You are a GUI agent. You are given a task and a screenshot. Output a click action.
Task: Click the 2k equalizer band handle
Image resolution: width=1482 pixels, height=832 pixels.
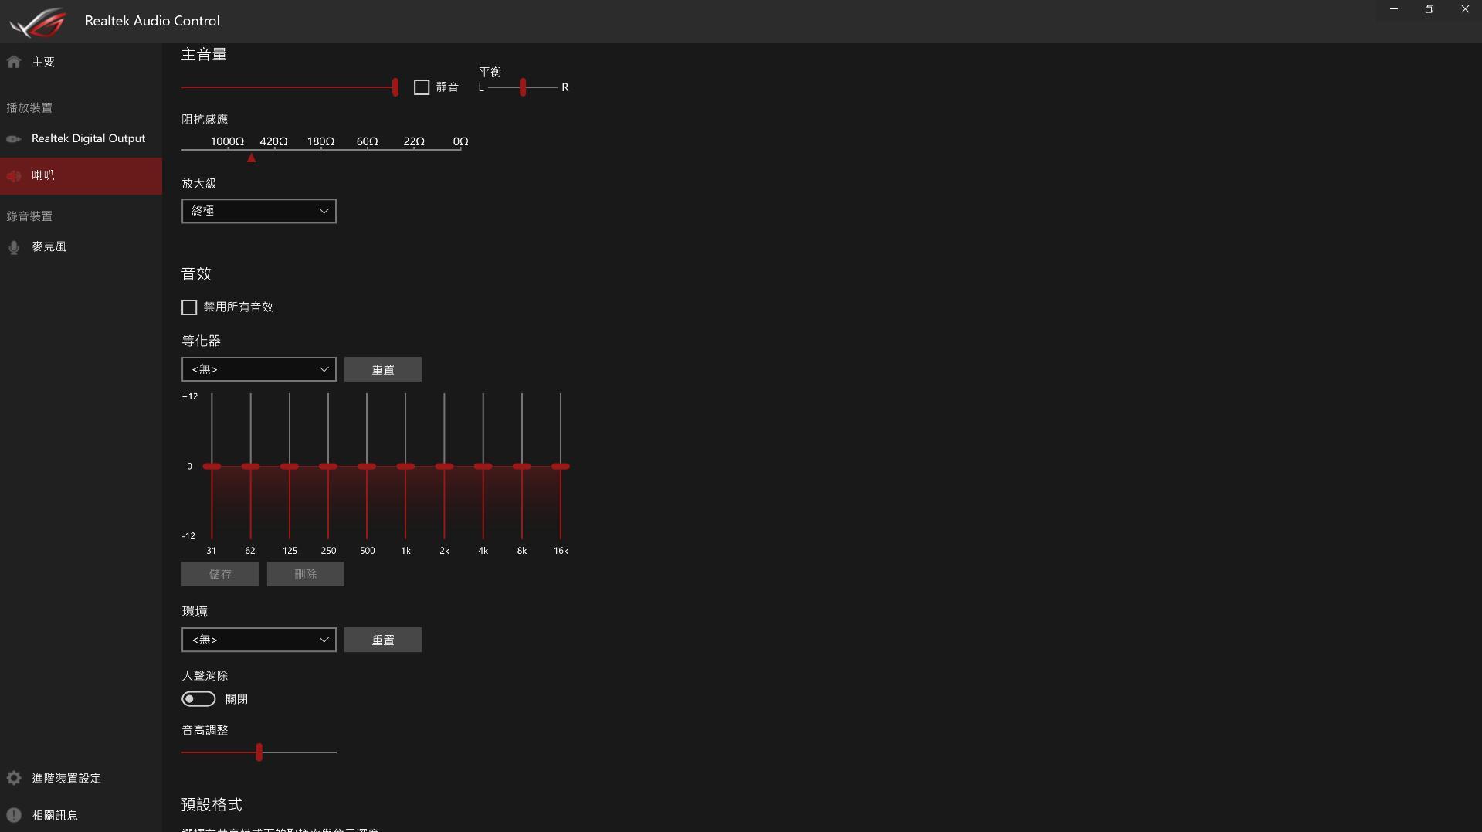point(444,467)
